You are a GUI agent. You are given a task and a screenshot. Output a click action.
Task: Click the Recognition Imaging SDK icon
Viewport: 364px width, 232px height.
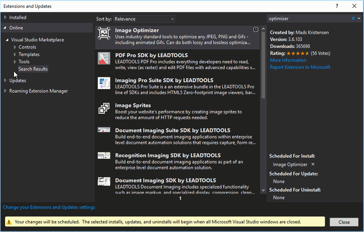point(104,155)
